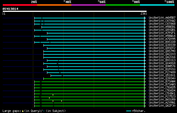177x113 pixels.
Task: Select the UniRef100_B1P0S0 label
Action: click(162, 69)
